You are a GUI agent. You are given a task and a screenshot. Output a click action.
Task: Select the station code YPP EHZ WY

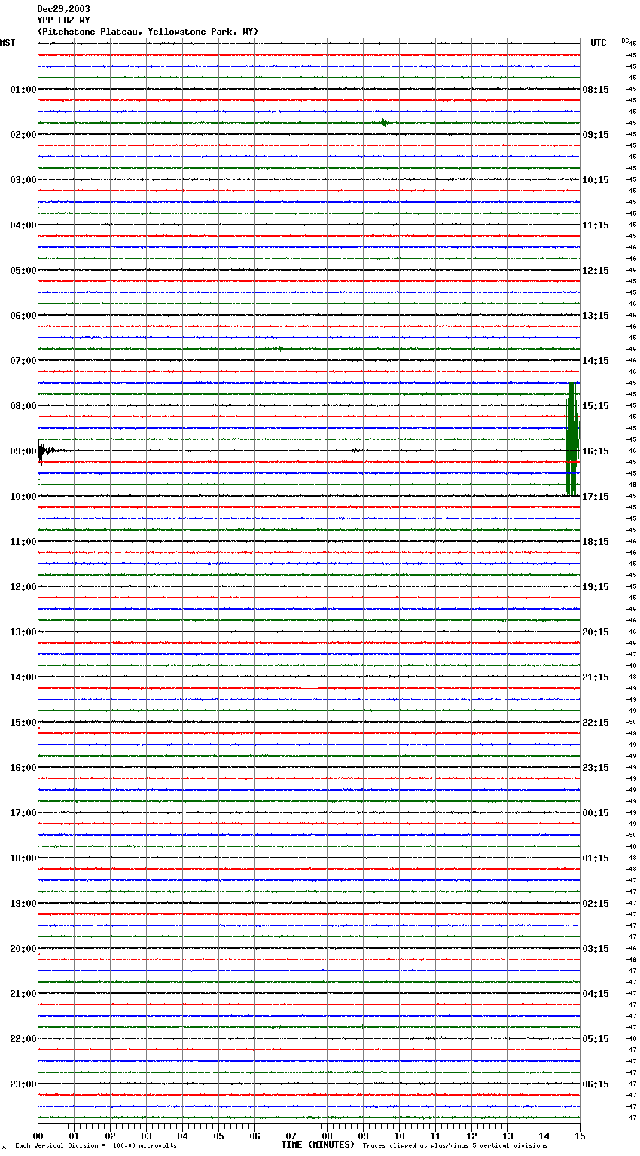(63, 20)
